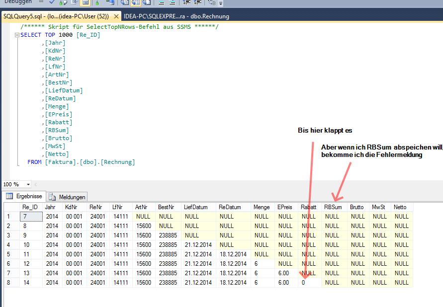Click Rabatt cell showing 0 in row 8
Screen dimensions: 443x307
tap(310, 283)
